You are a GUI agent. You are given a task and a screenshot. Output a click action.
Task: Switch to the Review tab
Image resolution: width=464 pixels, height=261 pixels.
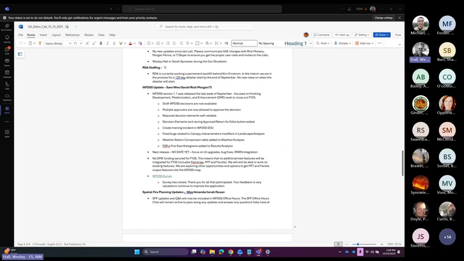[89, 35]
